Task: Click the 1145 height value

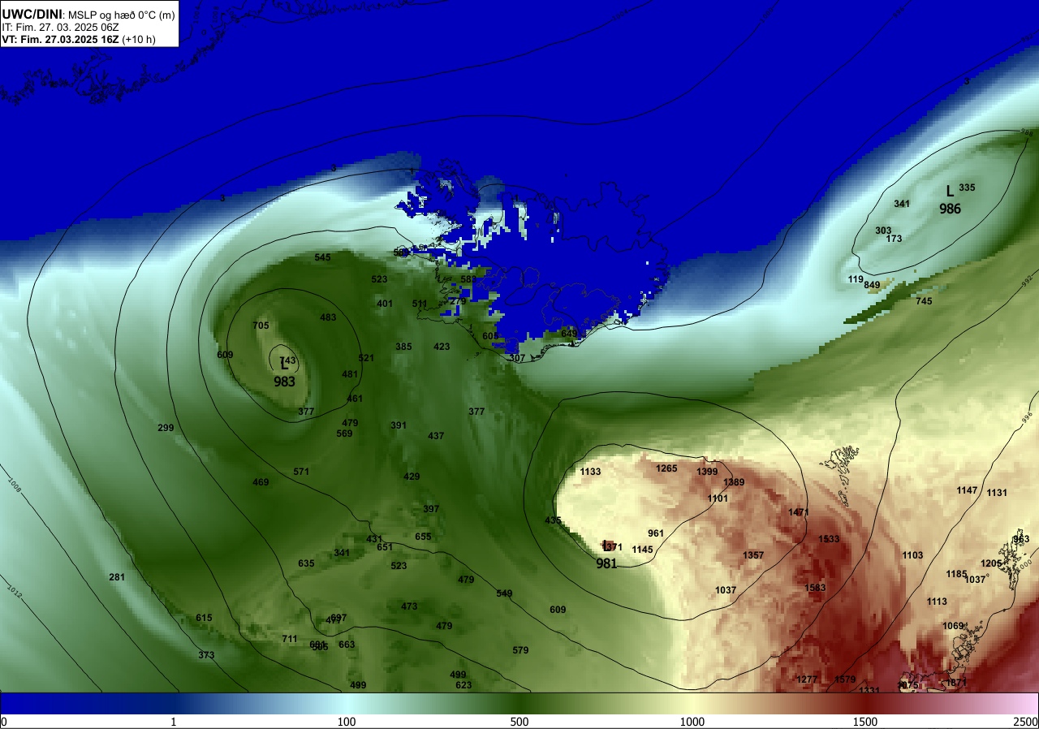Action: [642, 550]
